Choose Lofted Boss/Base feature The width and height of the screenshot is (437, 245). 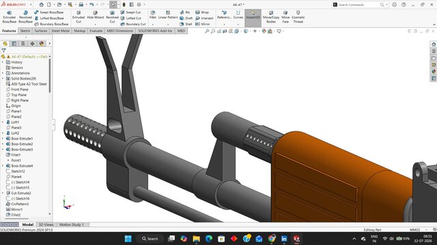click(49, 18)
